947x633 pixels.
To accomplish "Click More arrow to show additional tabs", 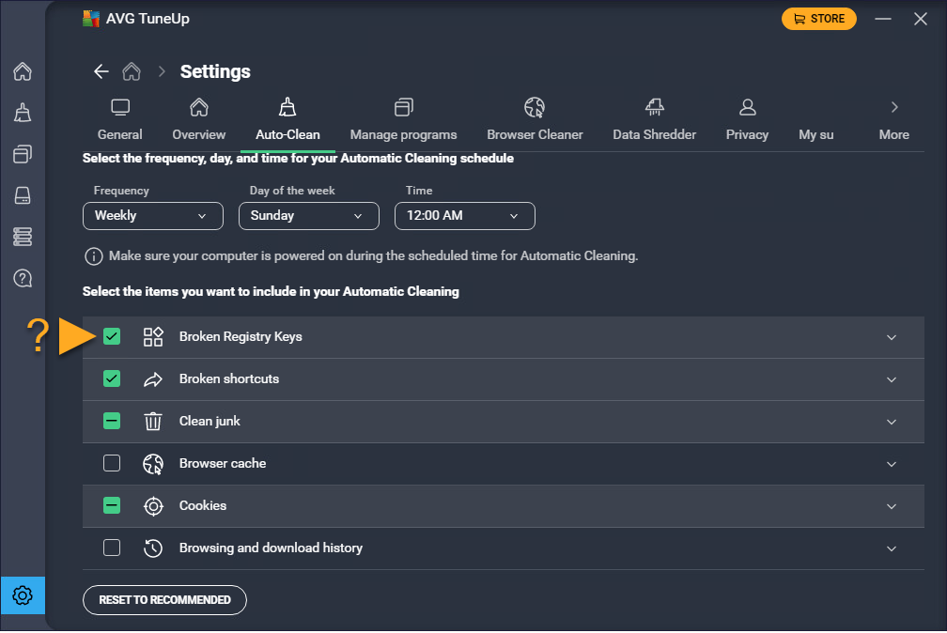I will (x=893, y=119).
